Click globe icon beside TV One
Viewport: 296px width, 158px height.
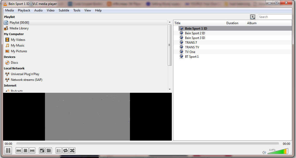[x=181, y=51]
